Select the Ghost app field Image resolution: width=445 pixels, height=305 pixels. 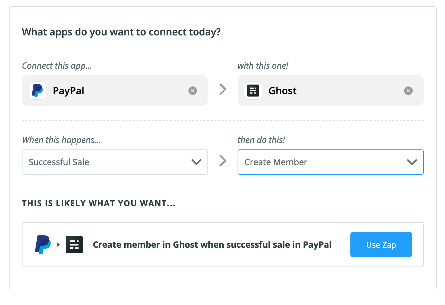click(331, 91)
